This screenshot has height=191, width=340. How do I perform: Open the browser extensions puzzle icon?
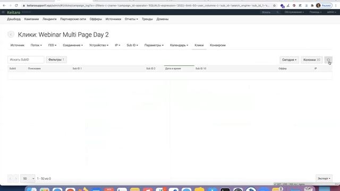[x=312, y=6]
